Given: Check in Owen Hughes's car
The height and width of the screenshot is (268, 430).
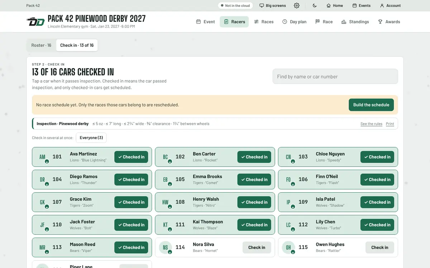Looking at the screenshot, I should (380, 247).
